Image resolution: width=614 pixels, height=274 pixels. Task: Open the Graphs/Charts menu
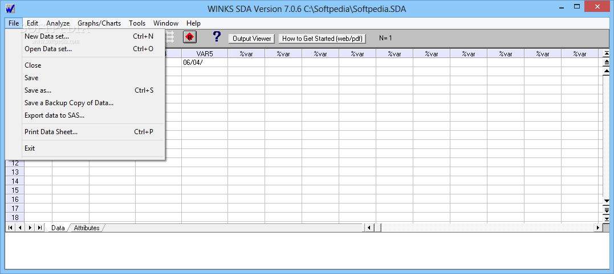tap(99, 23)
